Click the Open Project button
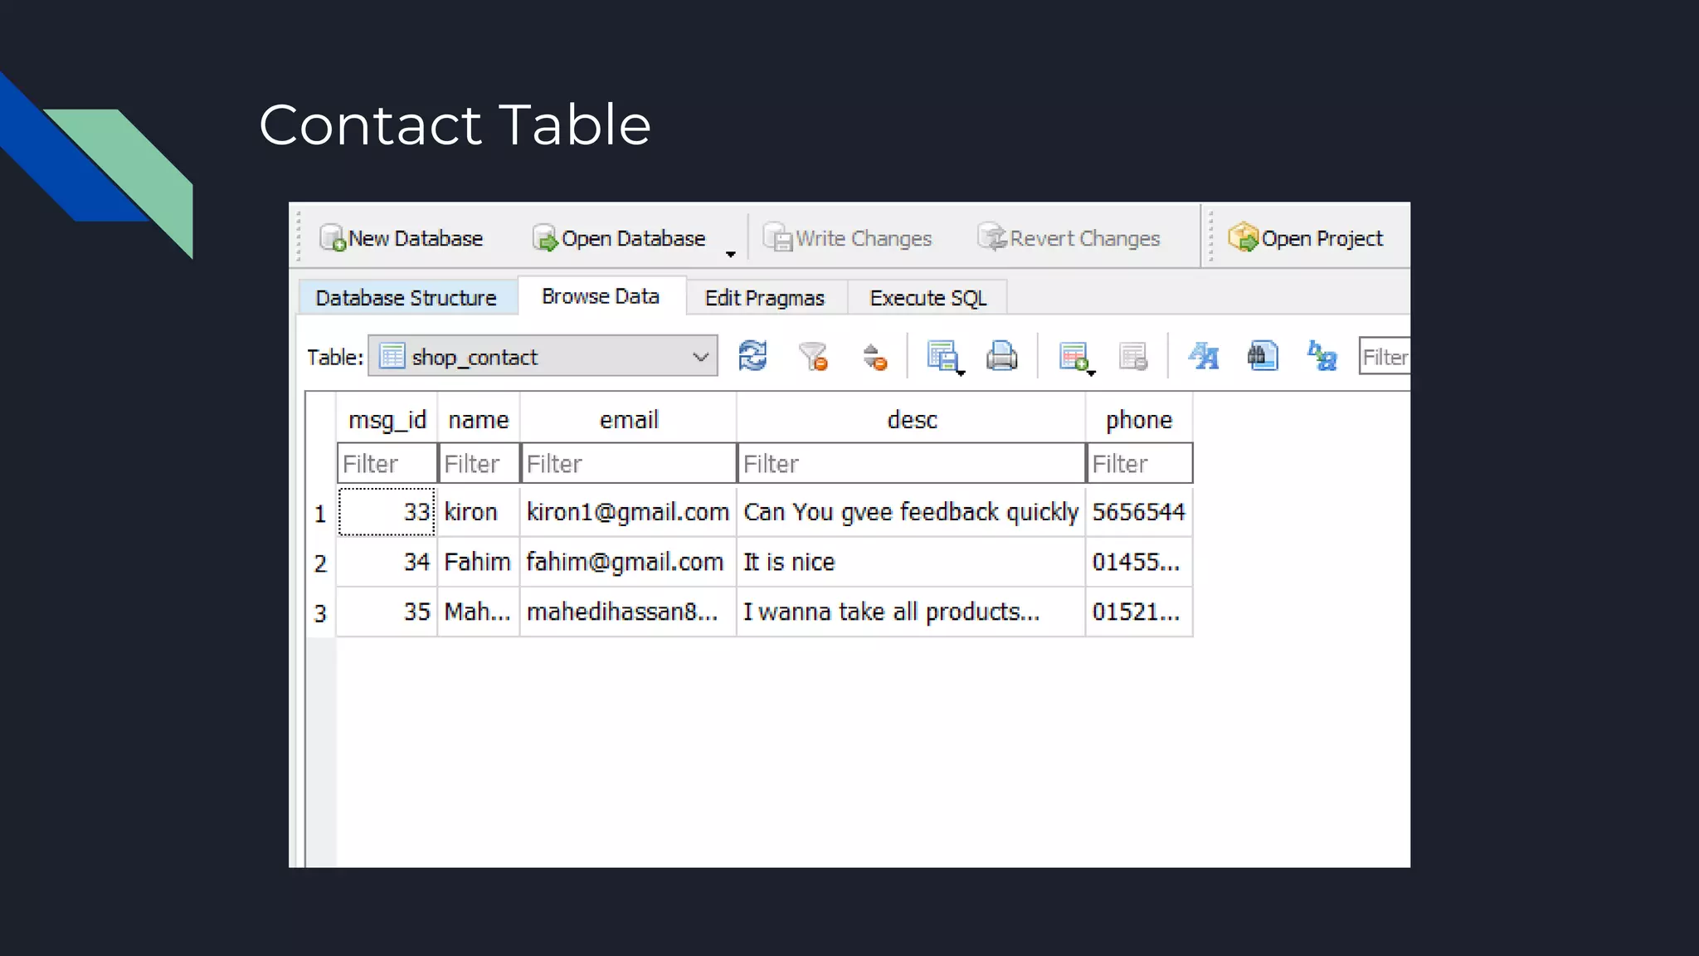The width and height of the screenshot is (1699, 956). [1306, 239]
